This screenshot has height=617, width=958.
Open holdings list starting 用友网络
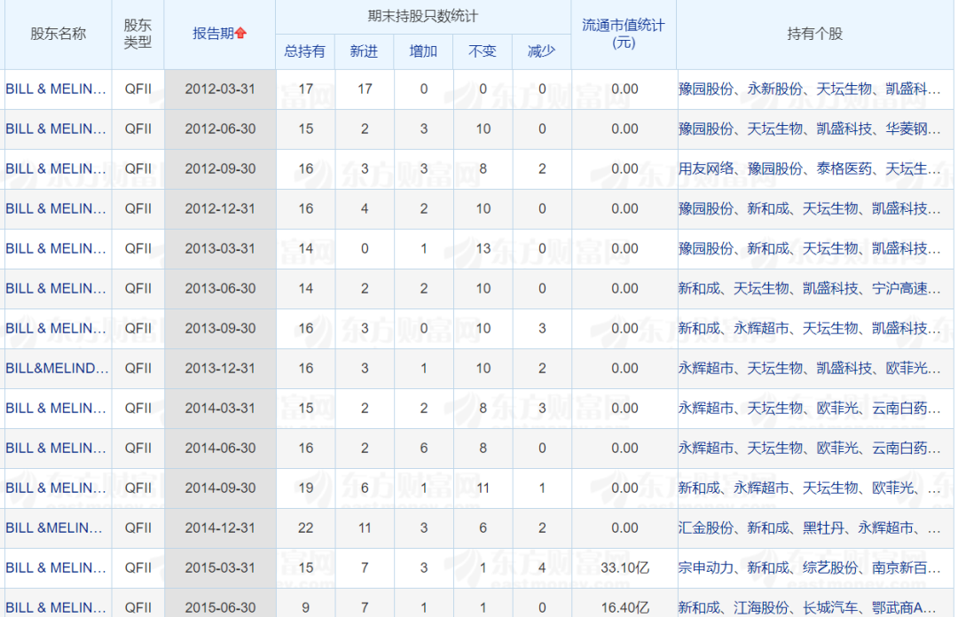click(x=810, y=169)
